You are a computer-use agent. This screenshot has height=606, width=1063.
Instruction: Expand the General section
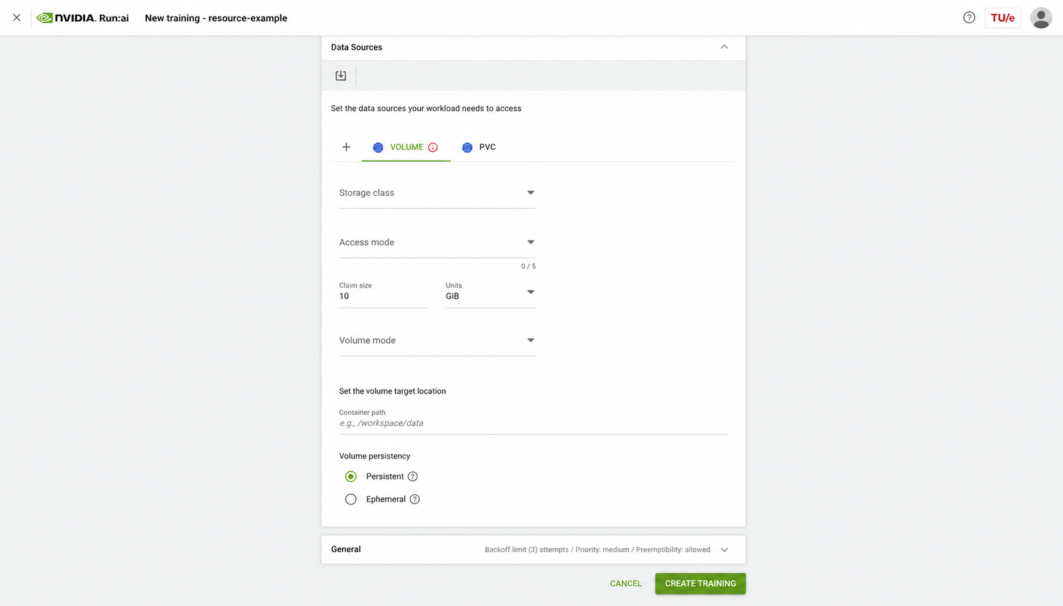point(724,550)
